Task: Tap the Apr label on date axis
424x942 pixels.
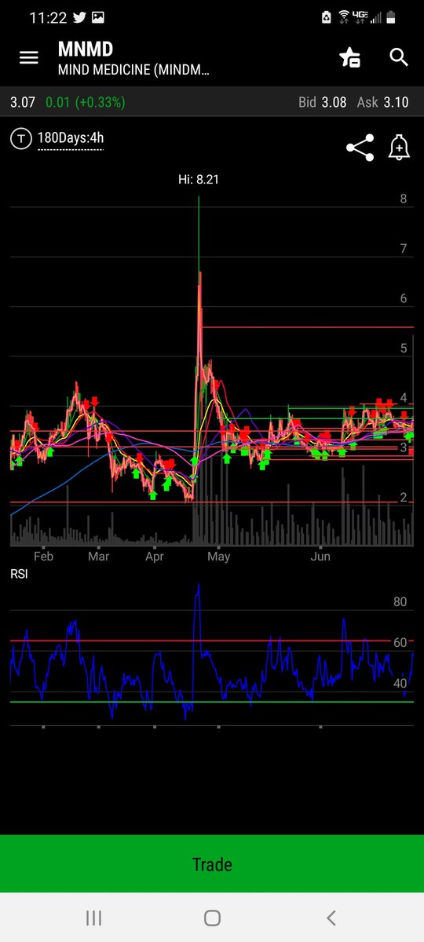Action: coord(155,557)
